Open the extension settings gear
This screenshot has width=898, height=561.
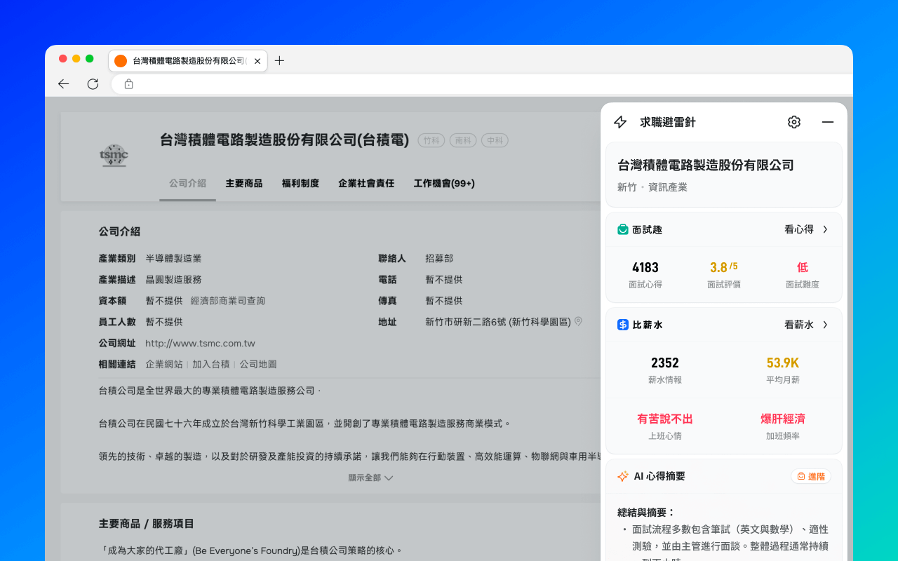(793, 121)
